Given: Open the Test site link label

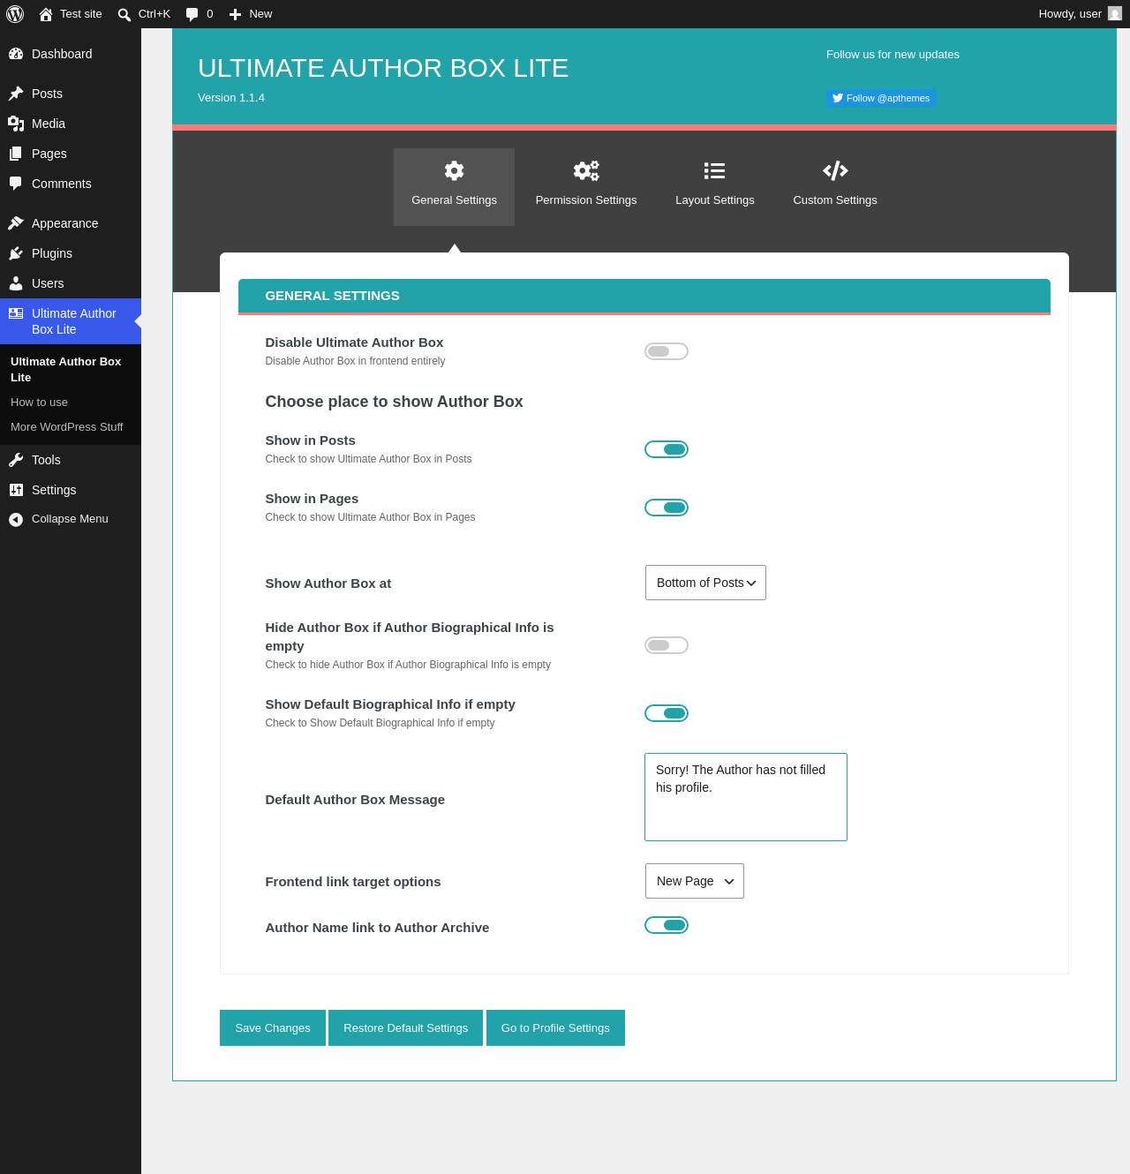Looking at the screenshot, I should (x=81, y=14).
